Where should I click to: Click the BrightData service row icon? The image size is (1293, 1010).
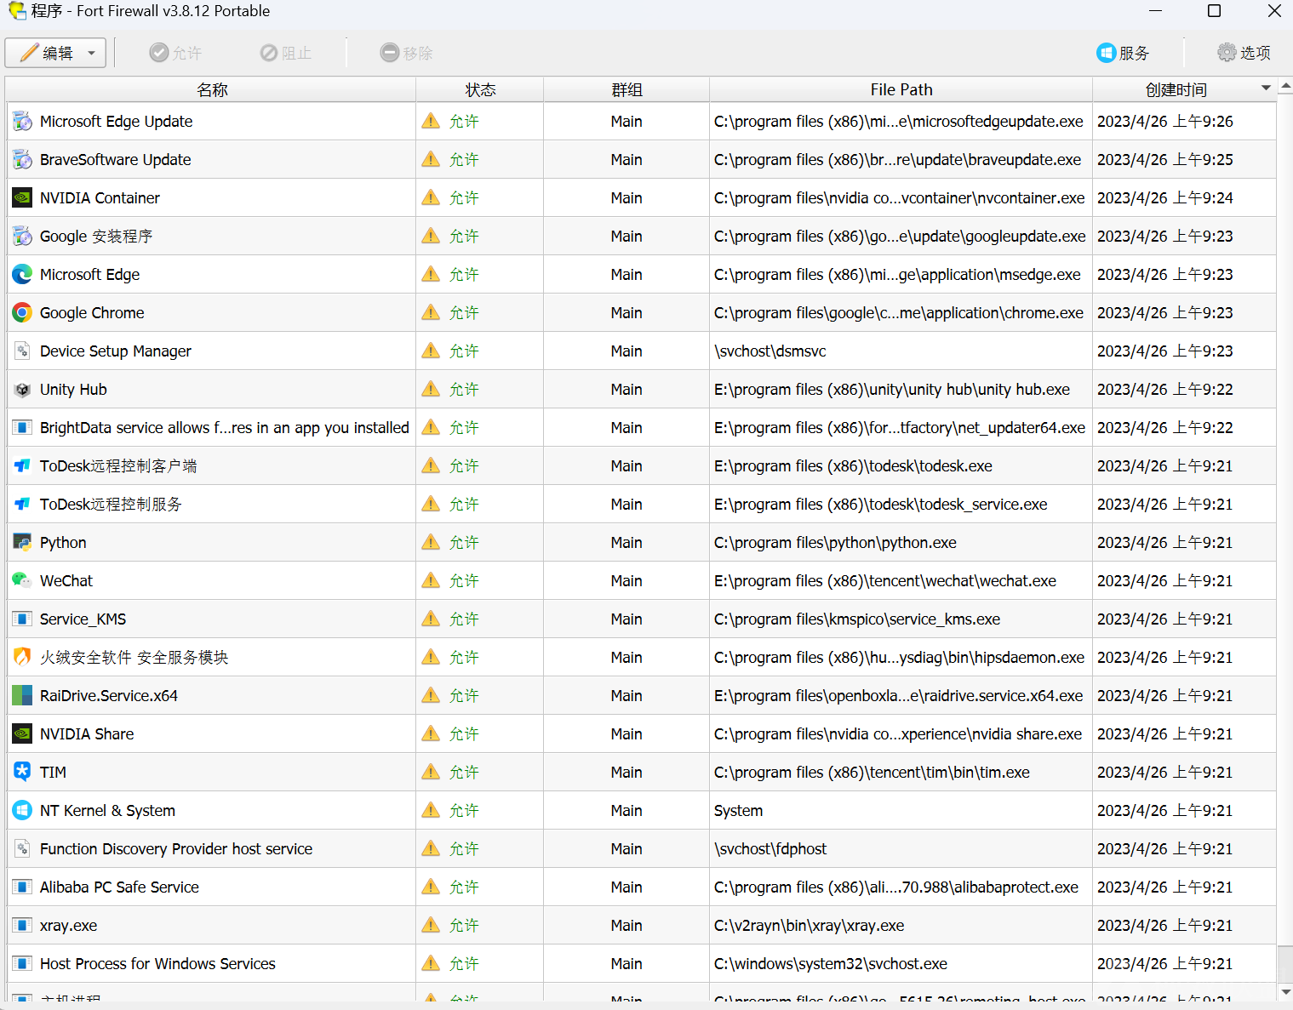[x=22, y=428]
